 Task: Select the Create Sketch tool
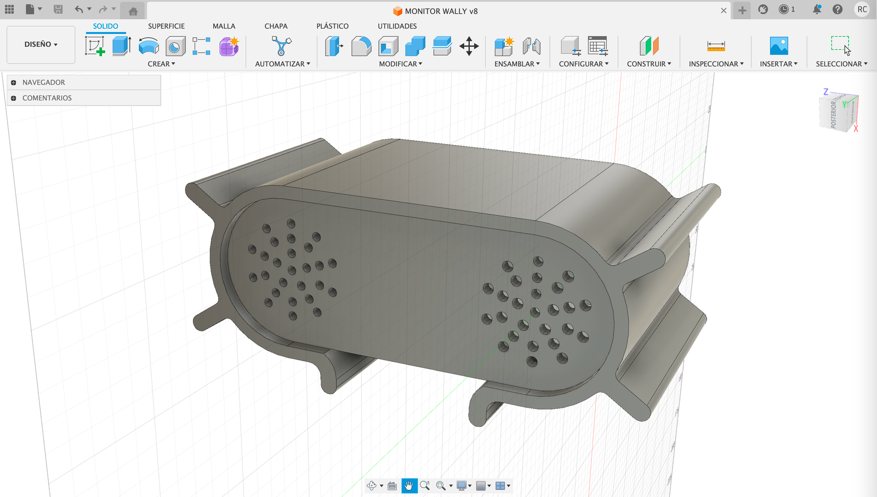(95, 46)
